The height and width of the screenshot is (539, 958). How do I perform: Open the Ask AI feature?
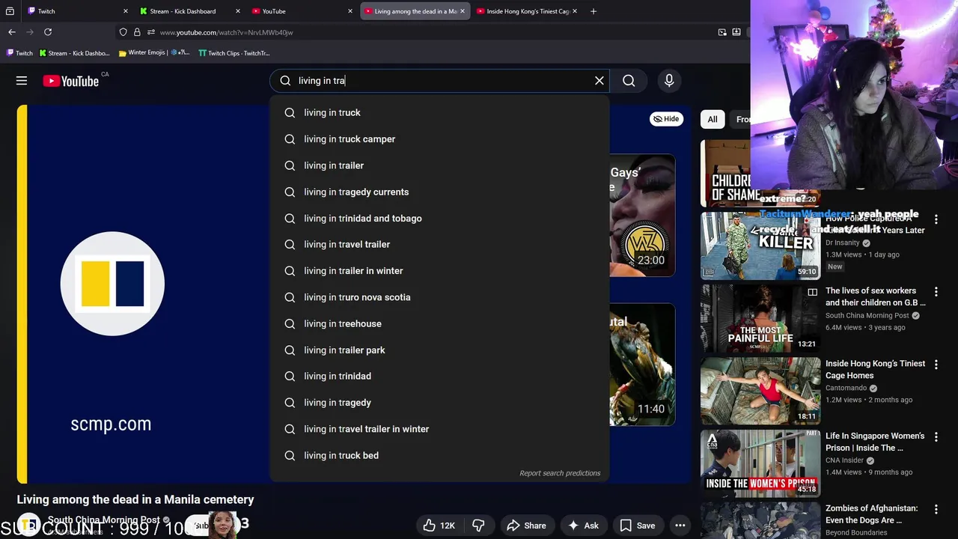583,526
